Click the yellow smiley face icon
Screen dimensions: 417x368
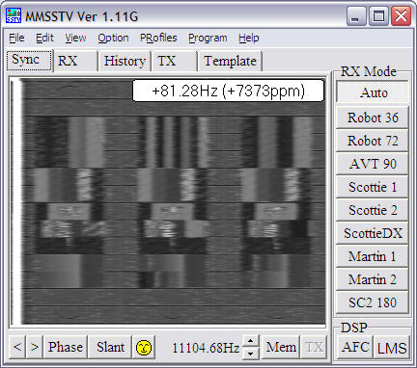[144, 347]
